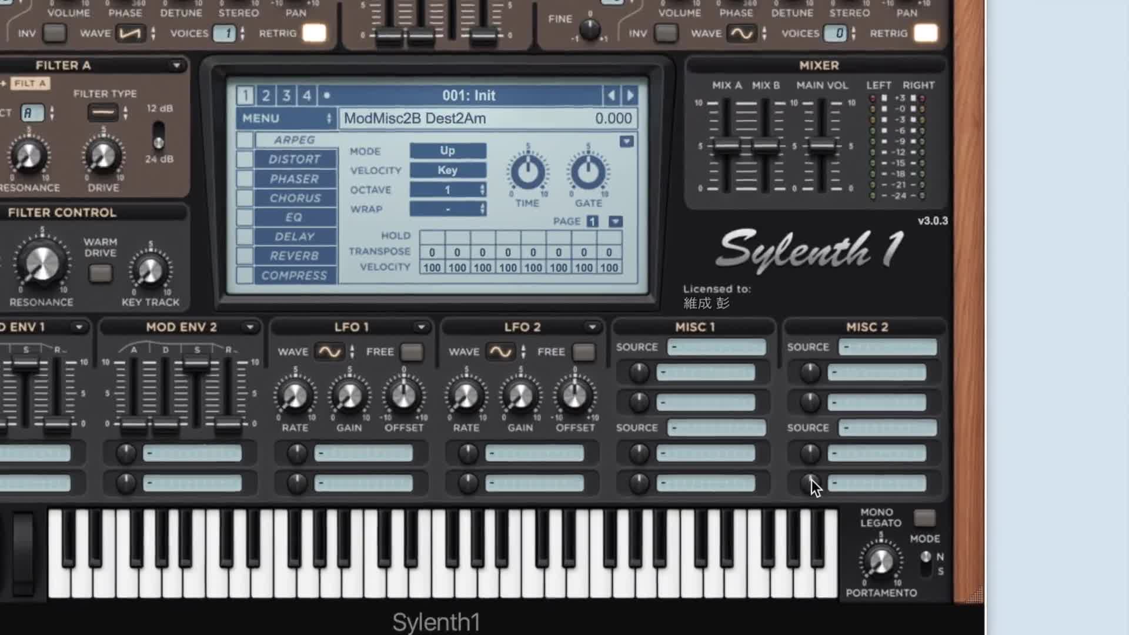1129x635 pixels.
Task: Click the left oscillator saw wave icon
Action: click(x=130, y=34)
